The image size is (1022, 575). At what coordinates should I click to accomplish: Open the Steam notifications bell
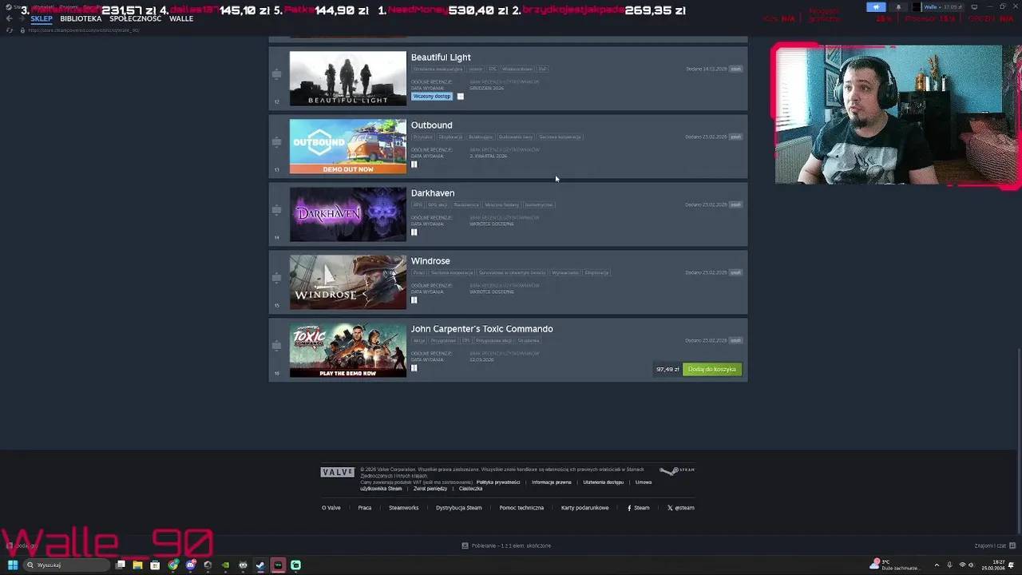[898, 7]
